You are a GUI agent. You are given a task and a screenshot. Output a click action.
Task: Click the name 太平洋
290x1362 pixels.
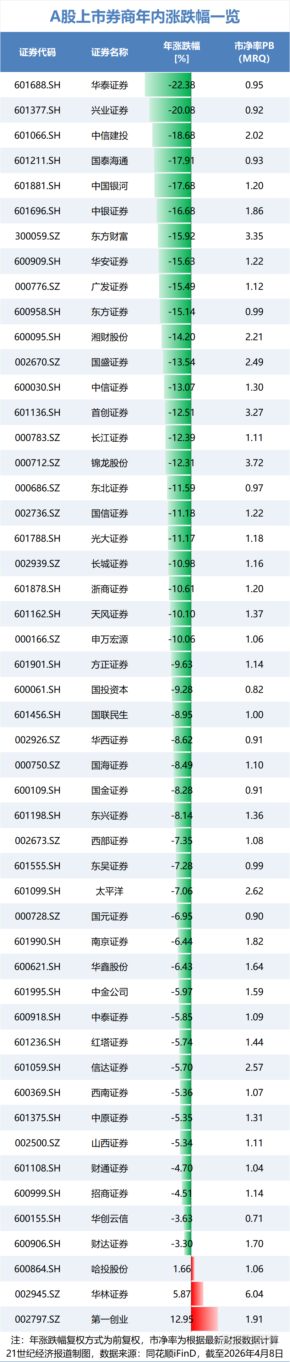(x=110, y=892)
